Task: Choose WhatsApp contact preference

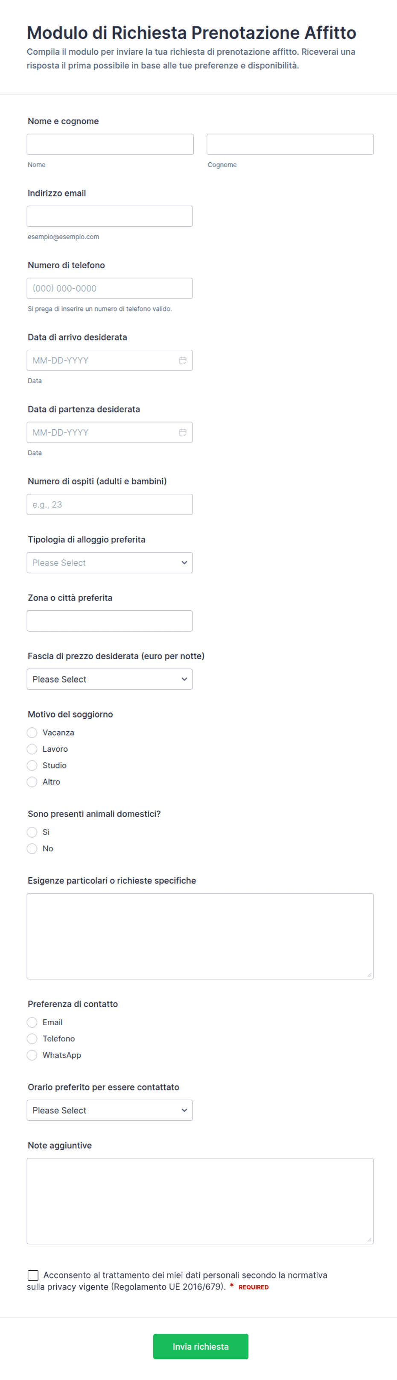Action: click(32, 1055)
